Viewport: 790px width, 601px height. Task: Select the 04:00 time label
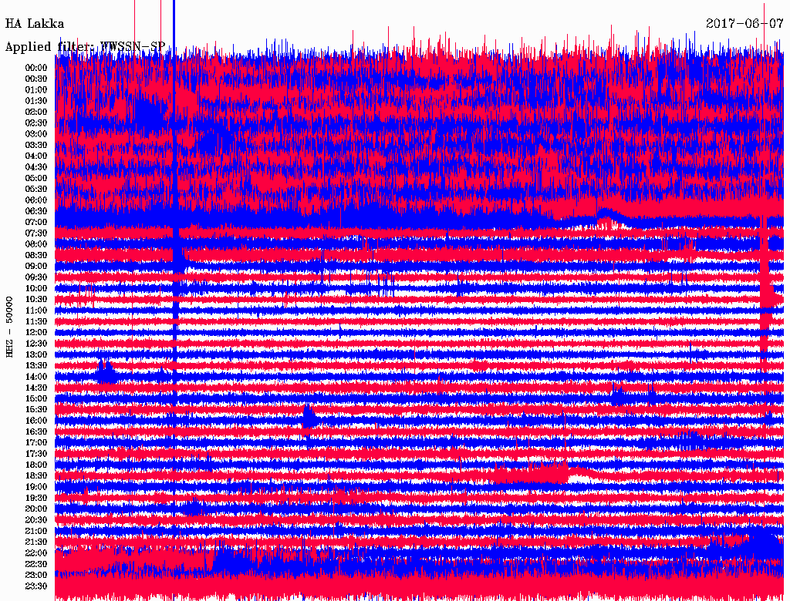tap(36, 156)
